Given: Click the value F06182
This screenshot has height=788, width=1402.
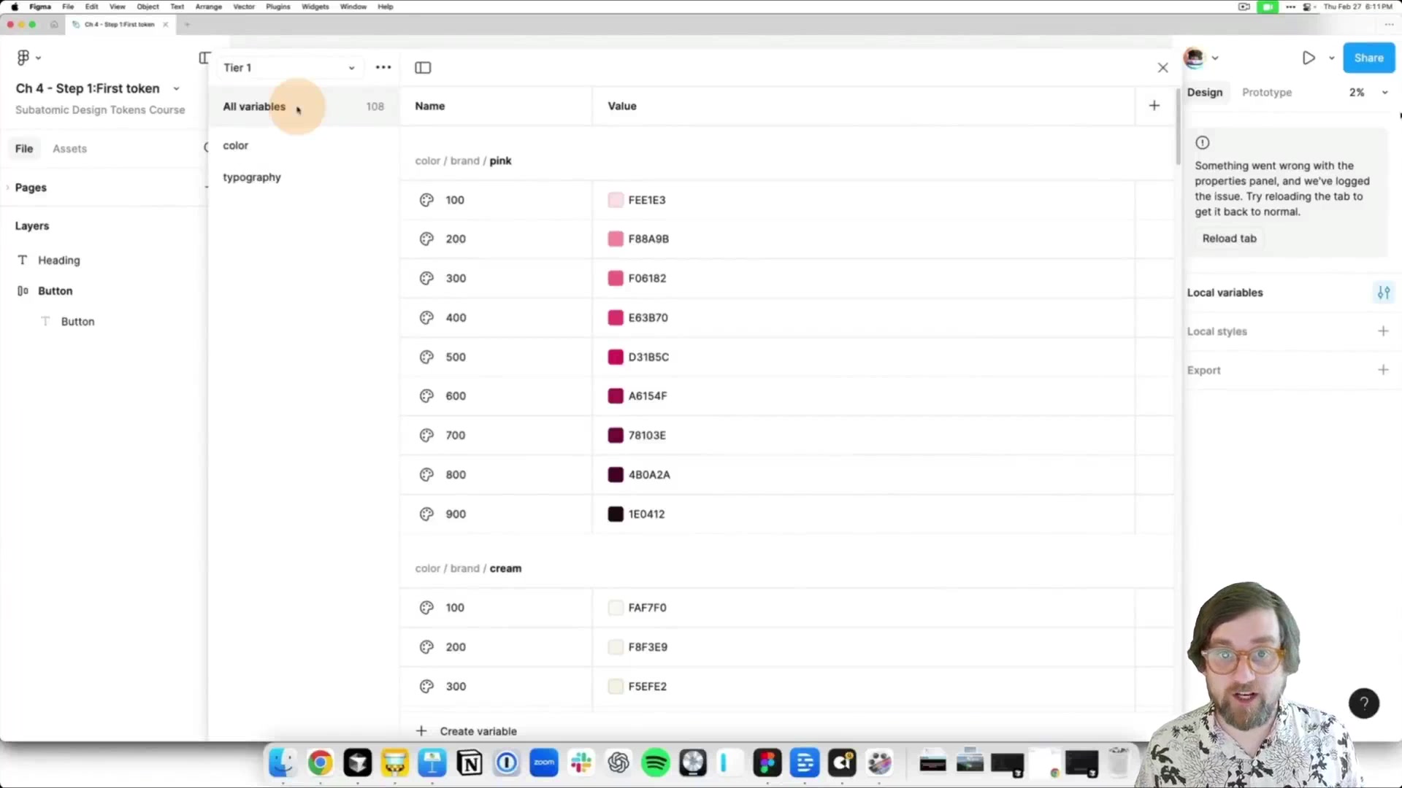Looking at the screenshot, I should click(647, 278).
